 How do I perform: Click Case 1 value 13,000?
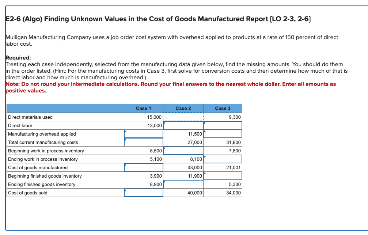[155, 126]
